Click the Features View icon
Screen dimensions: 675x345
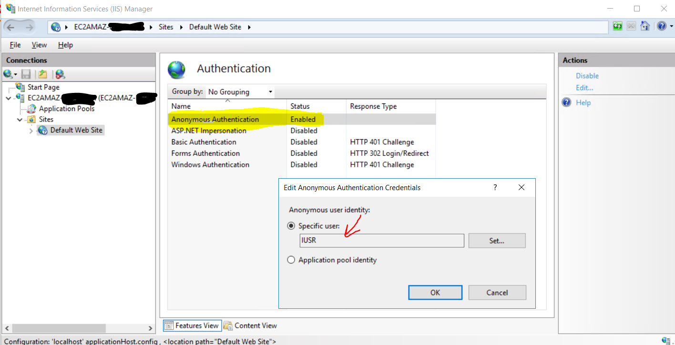169,325
